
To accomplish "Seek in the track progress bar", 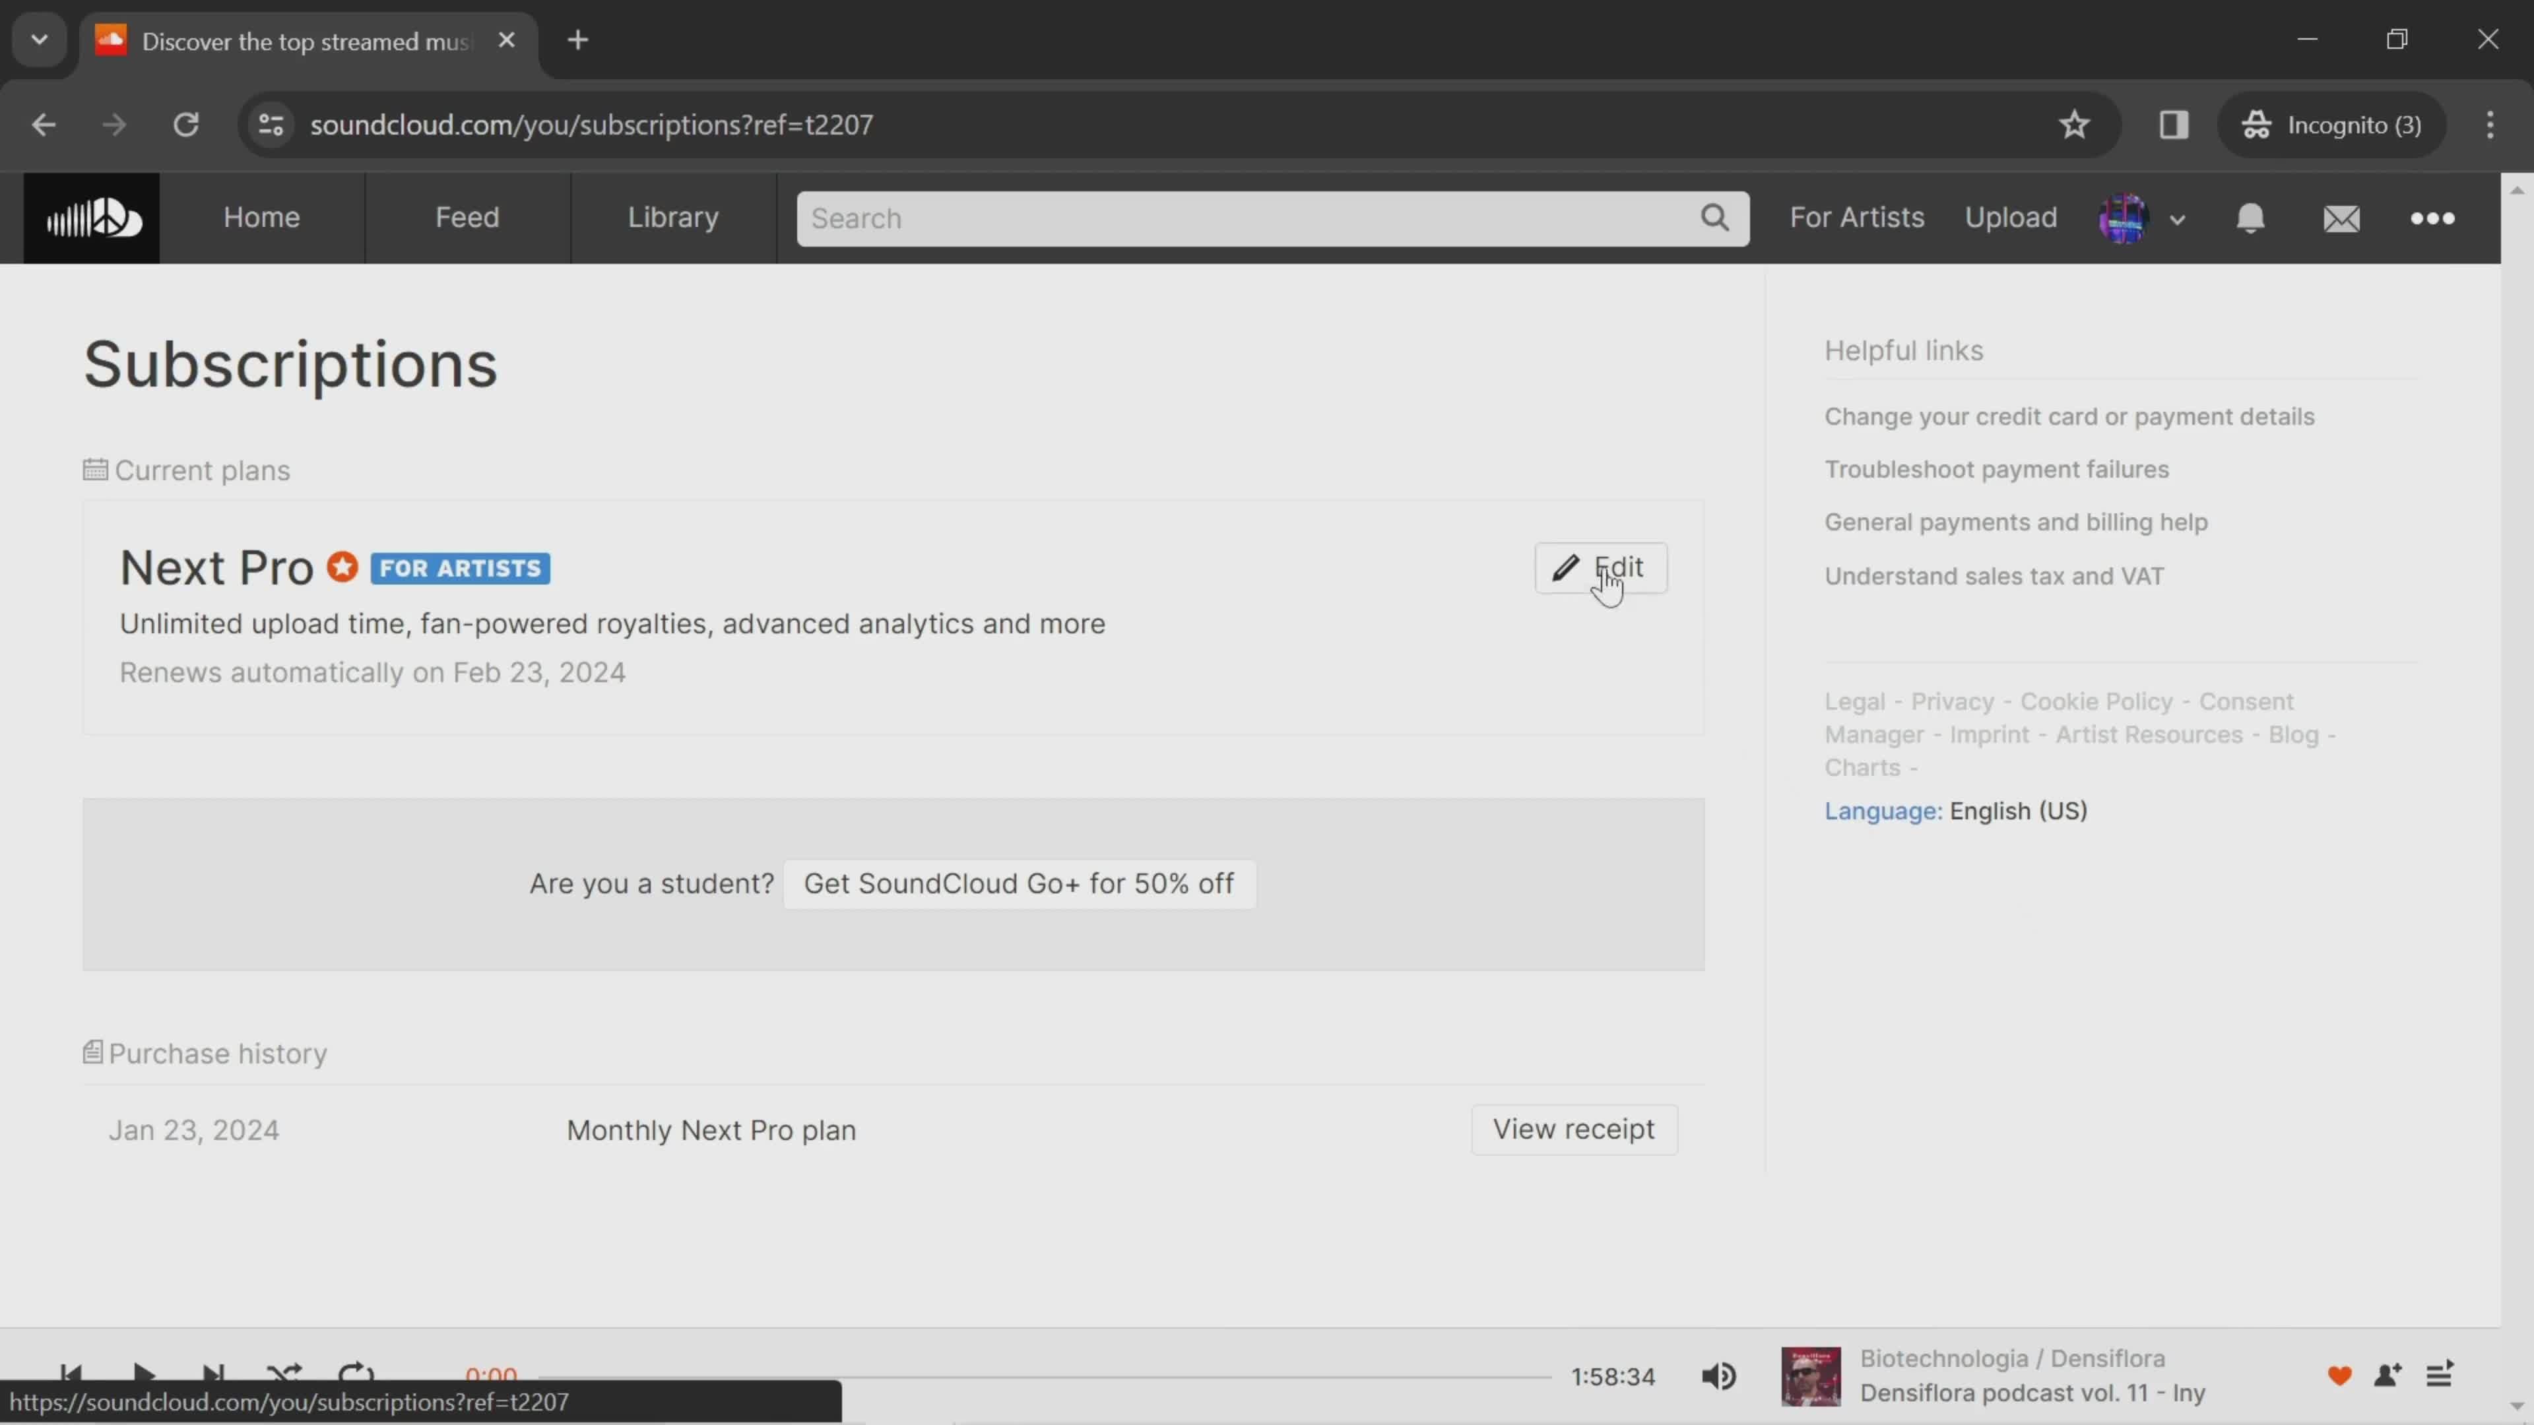I will tap(1046, 1377).
